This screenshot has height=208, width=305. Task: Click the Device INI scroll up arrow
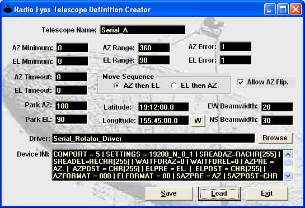(x=288, y=154)
